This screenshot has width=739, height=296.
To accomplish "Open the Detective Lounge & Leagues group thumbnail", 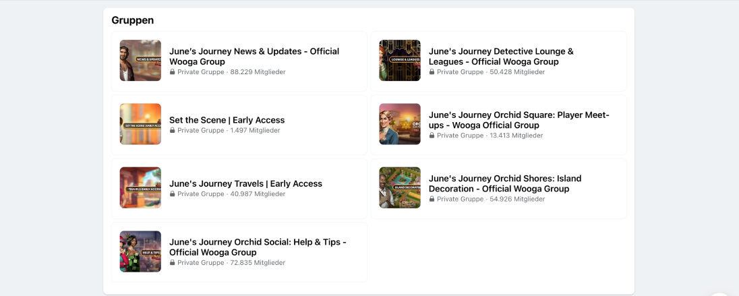I will (400, 60).
